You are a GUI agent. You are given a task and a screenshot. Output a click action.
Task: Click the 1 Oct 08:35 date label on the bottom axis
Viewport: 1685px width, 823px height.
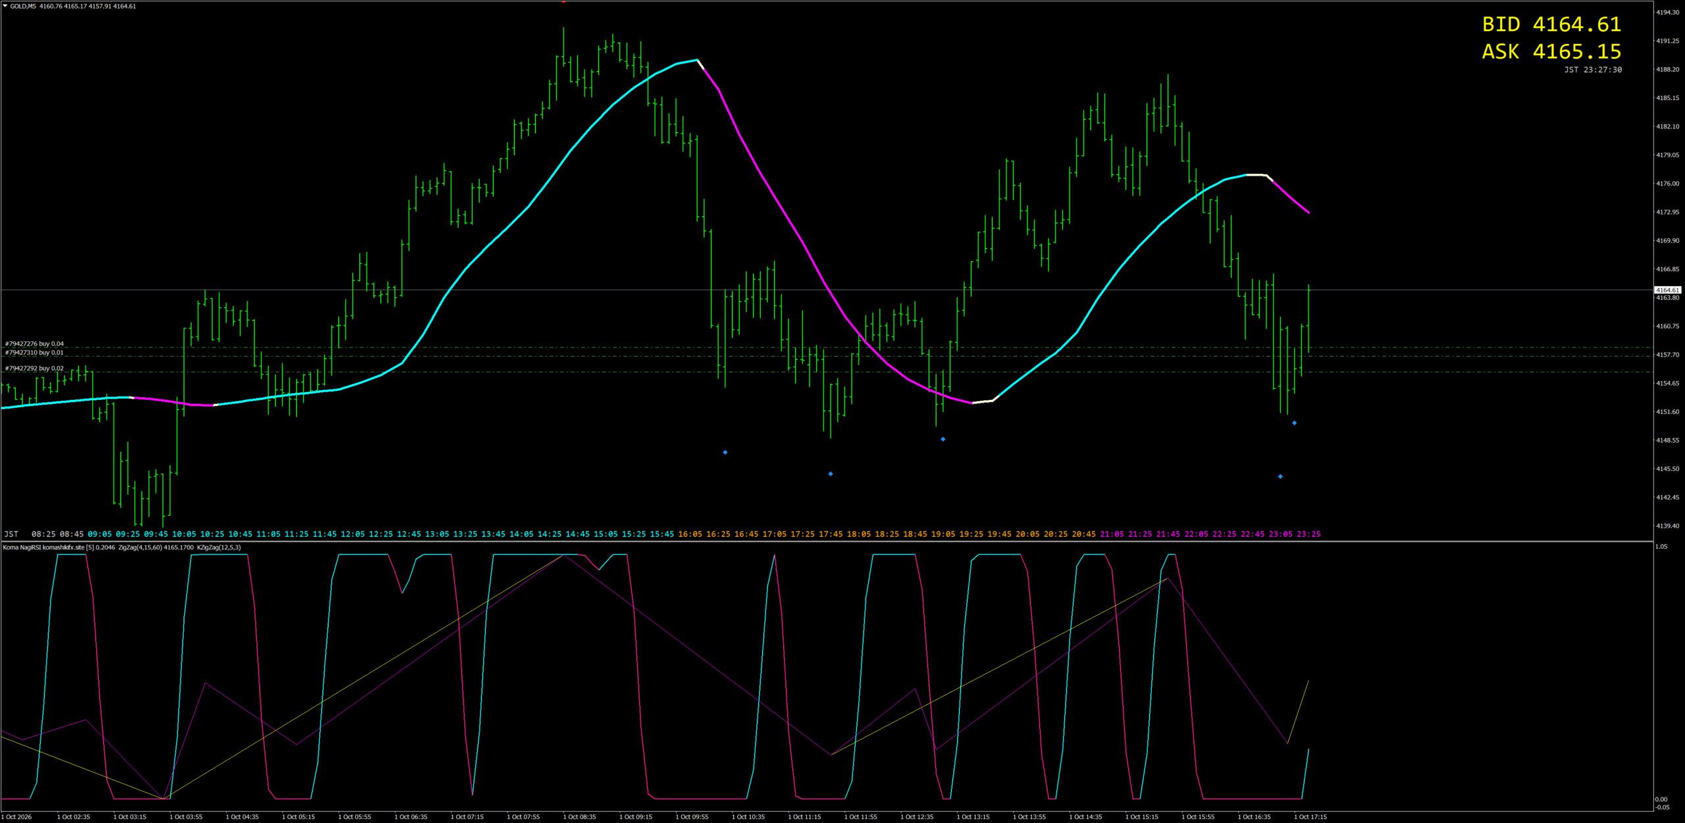pyautogui.click(x=579, y=817)
